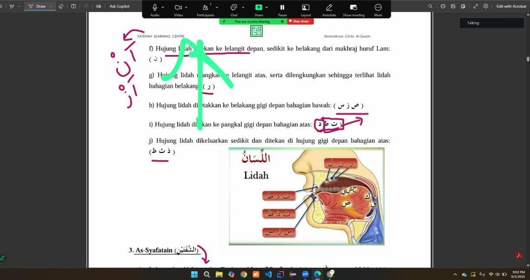Open the contents list icon at far left
530x280 pixels.
pos(1,6)
